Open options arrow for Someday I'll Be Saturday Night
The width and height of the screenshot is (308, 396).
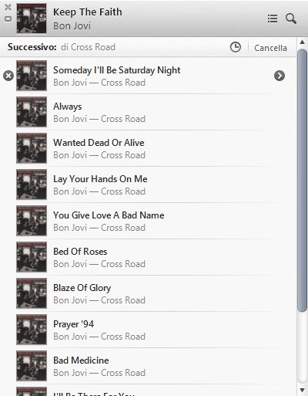280,76
